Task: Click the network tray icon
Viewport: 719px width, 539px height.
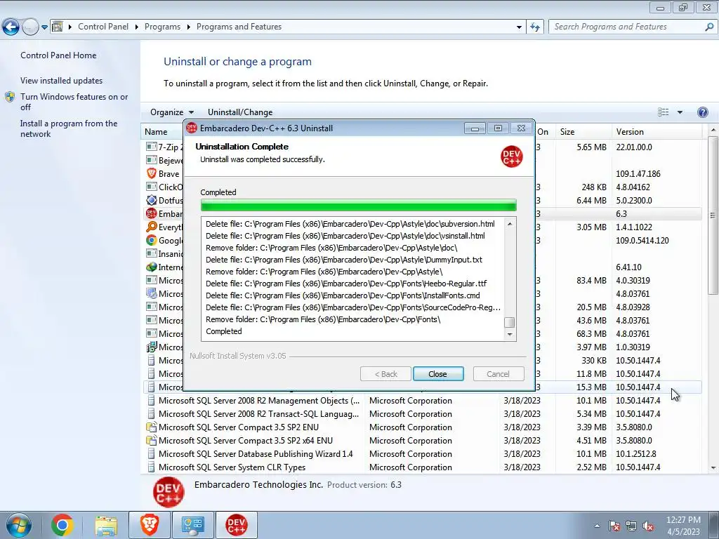Action: [x=631, y=526]
